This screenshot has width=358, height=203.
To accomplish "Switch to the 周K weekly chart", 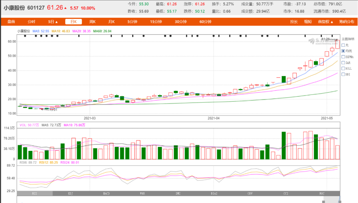I will pyautogui.click(x=92, y=22).
